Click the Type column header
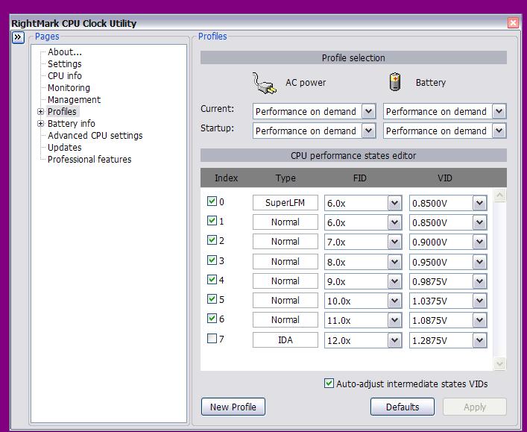The height and width of the screenshot is (432, 527). 285,178
